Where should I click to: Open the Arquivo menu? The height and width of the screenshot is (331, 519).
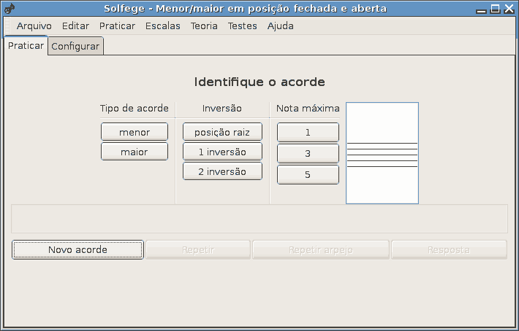pyautogui.click(x=34, y=26)
